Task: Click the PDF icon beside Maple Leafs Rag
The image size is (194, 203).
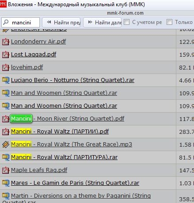Action: 6,170
